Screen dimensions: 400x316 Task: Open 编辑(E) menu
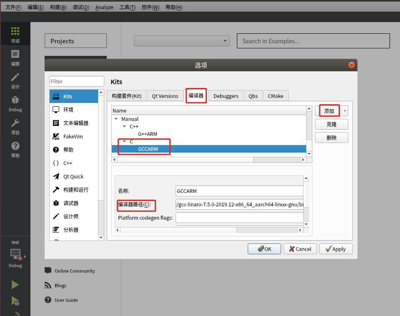pos(36,8)
